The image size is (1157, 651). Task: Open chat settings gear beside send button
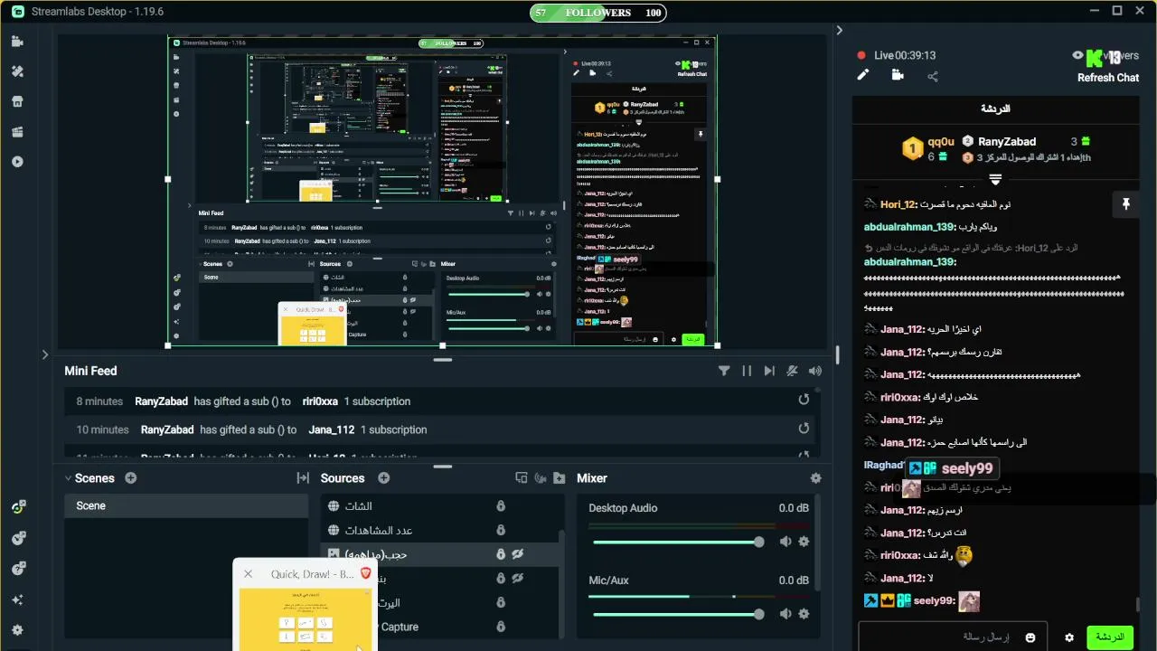pyautogui.click(x=1069, y=637)
